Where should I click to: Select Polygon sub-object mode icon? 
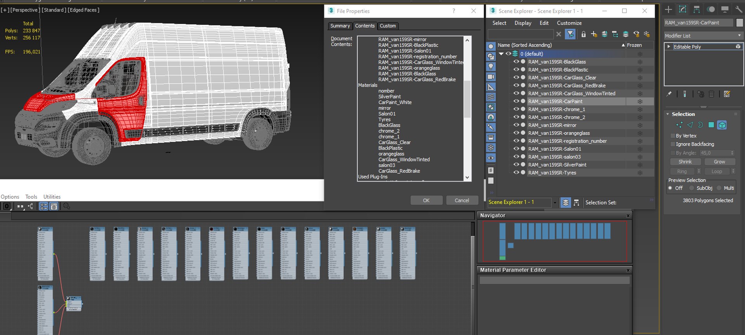click(x=711, y=125)
